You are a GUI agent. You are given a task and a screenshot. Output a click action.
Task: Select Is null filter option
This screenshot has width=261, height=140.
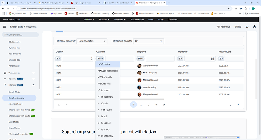click(x=107, y=117)
